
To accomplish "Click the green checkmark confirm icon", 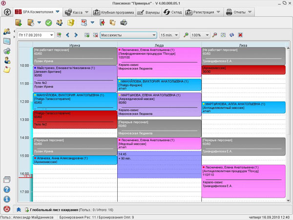I will point(48,22).
